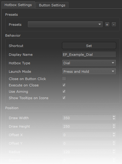This screenshot has height=164, width=122.
Task: Decrease Draw Width with down arrow
Action: tap(114, 119)
